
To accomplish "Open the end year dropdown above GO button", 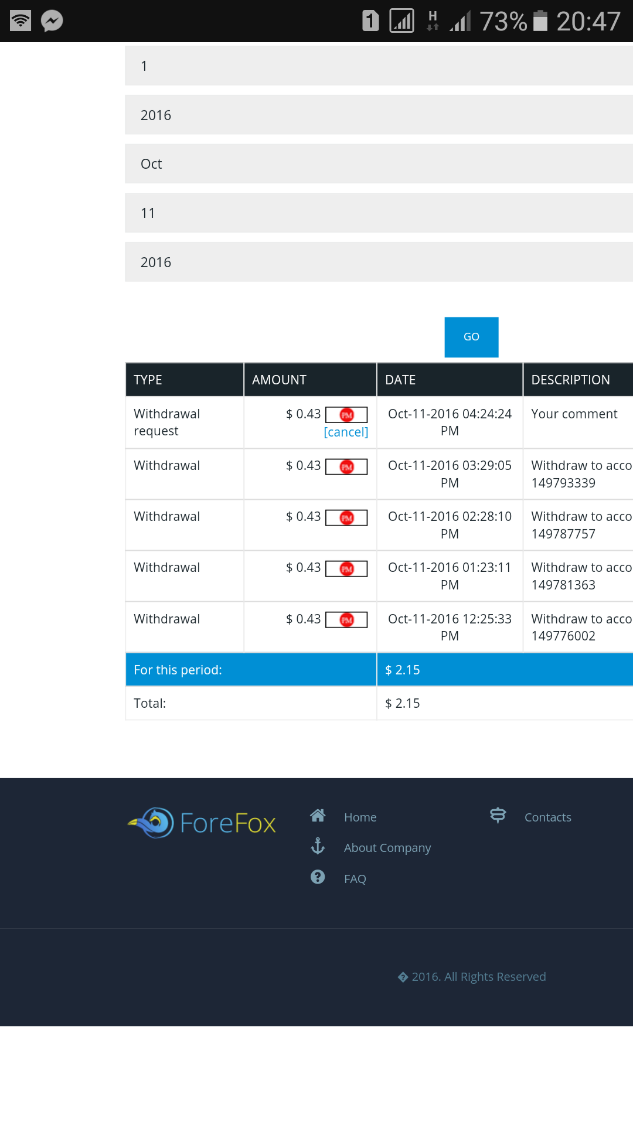I will point(379,262).
